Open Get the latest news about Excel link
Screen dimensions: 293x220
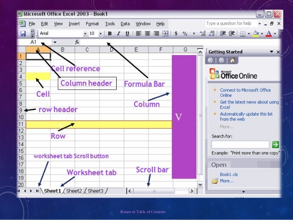249,105
